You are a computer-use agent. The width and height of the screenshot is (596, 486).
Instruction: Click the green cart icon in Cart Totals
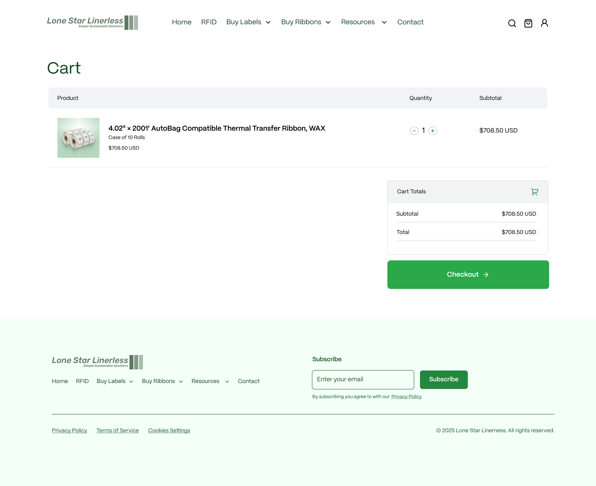(x=535, y=192)
